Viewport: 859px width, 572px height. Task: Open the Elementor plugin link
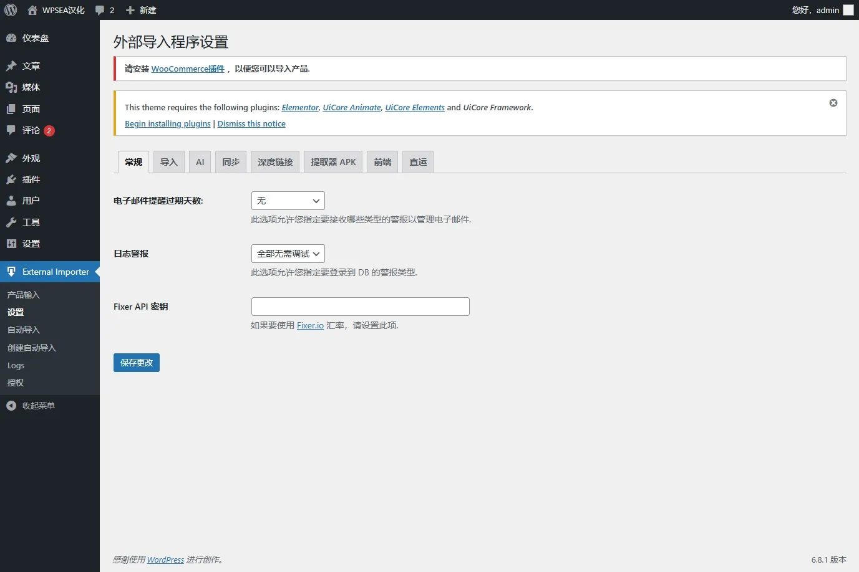pos(300,108)
